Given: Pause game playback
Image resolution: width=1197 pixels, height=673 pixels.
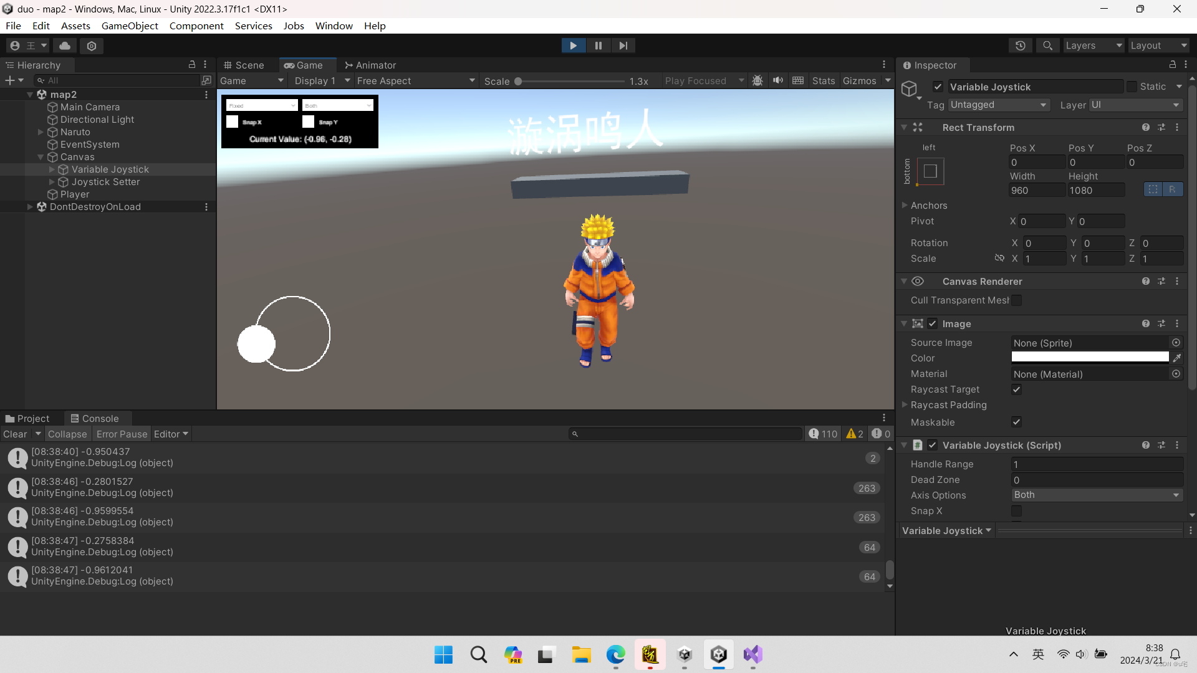Looking at the screenshot, I should tap(598, 45).
